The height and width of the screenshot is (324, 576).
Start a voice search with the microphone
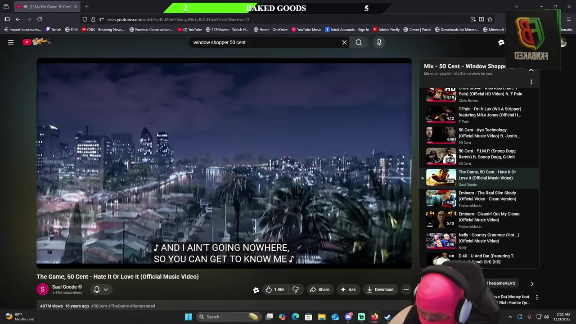[x=379, y=42]
